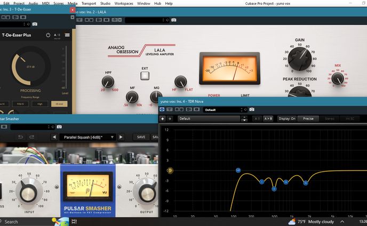Toggle the TDR Nova plugin activate button
367x226 pixels.
(x=162, y=109)
